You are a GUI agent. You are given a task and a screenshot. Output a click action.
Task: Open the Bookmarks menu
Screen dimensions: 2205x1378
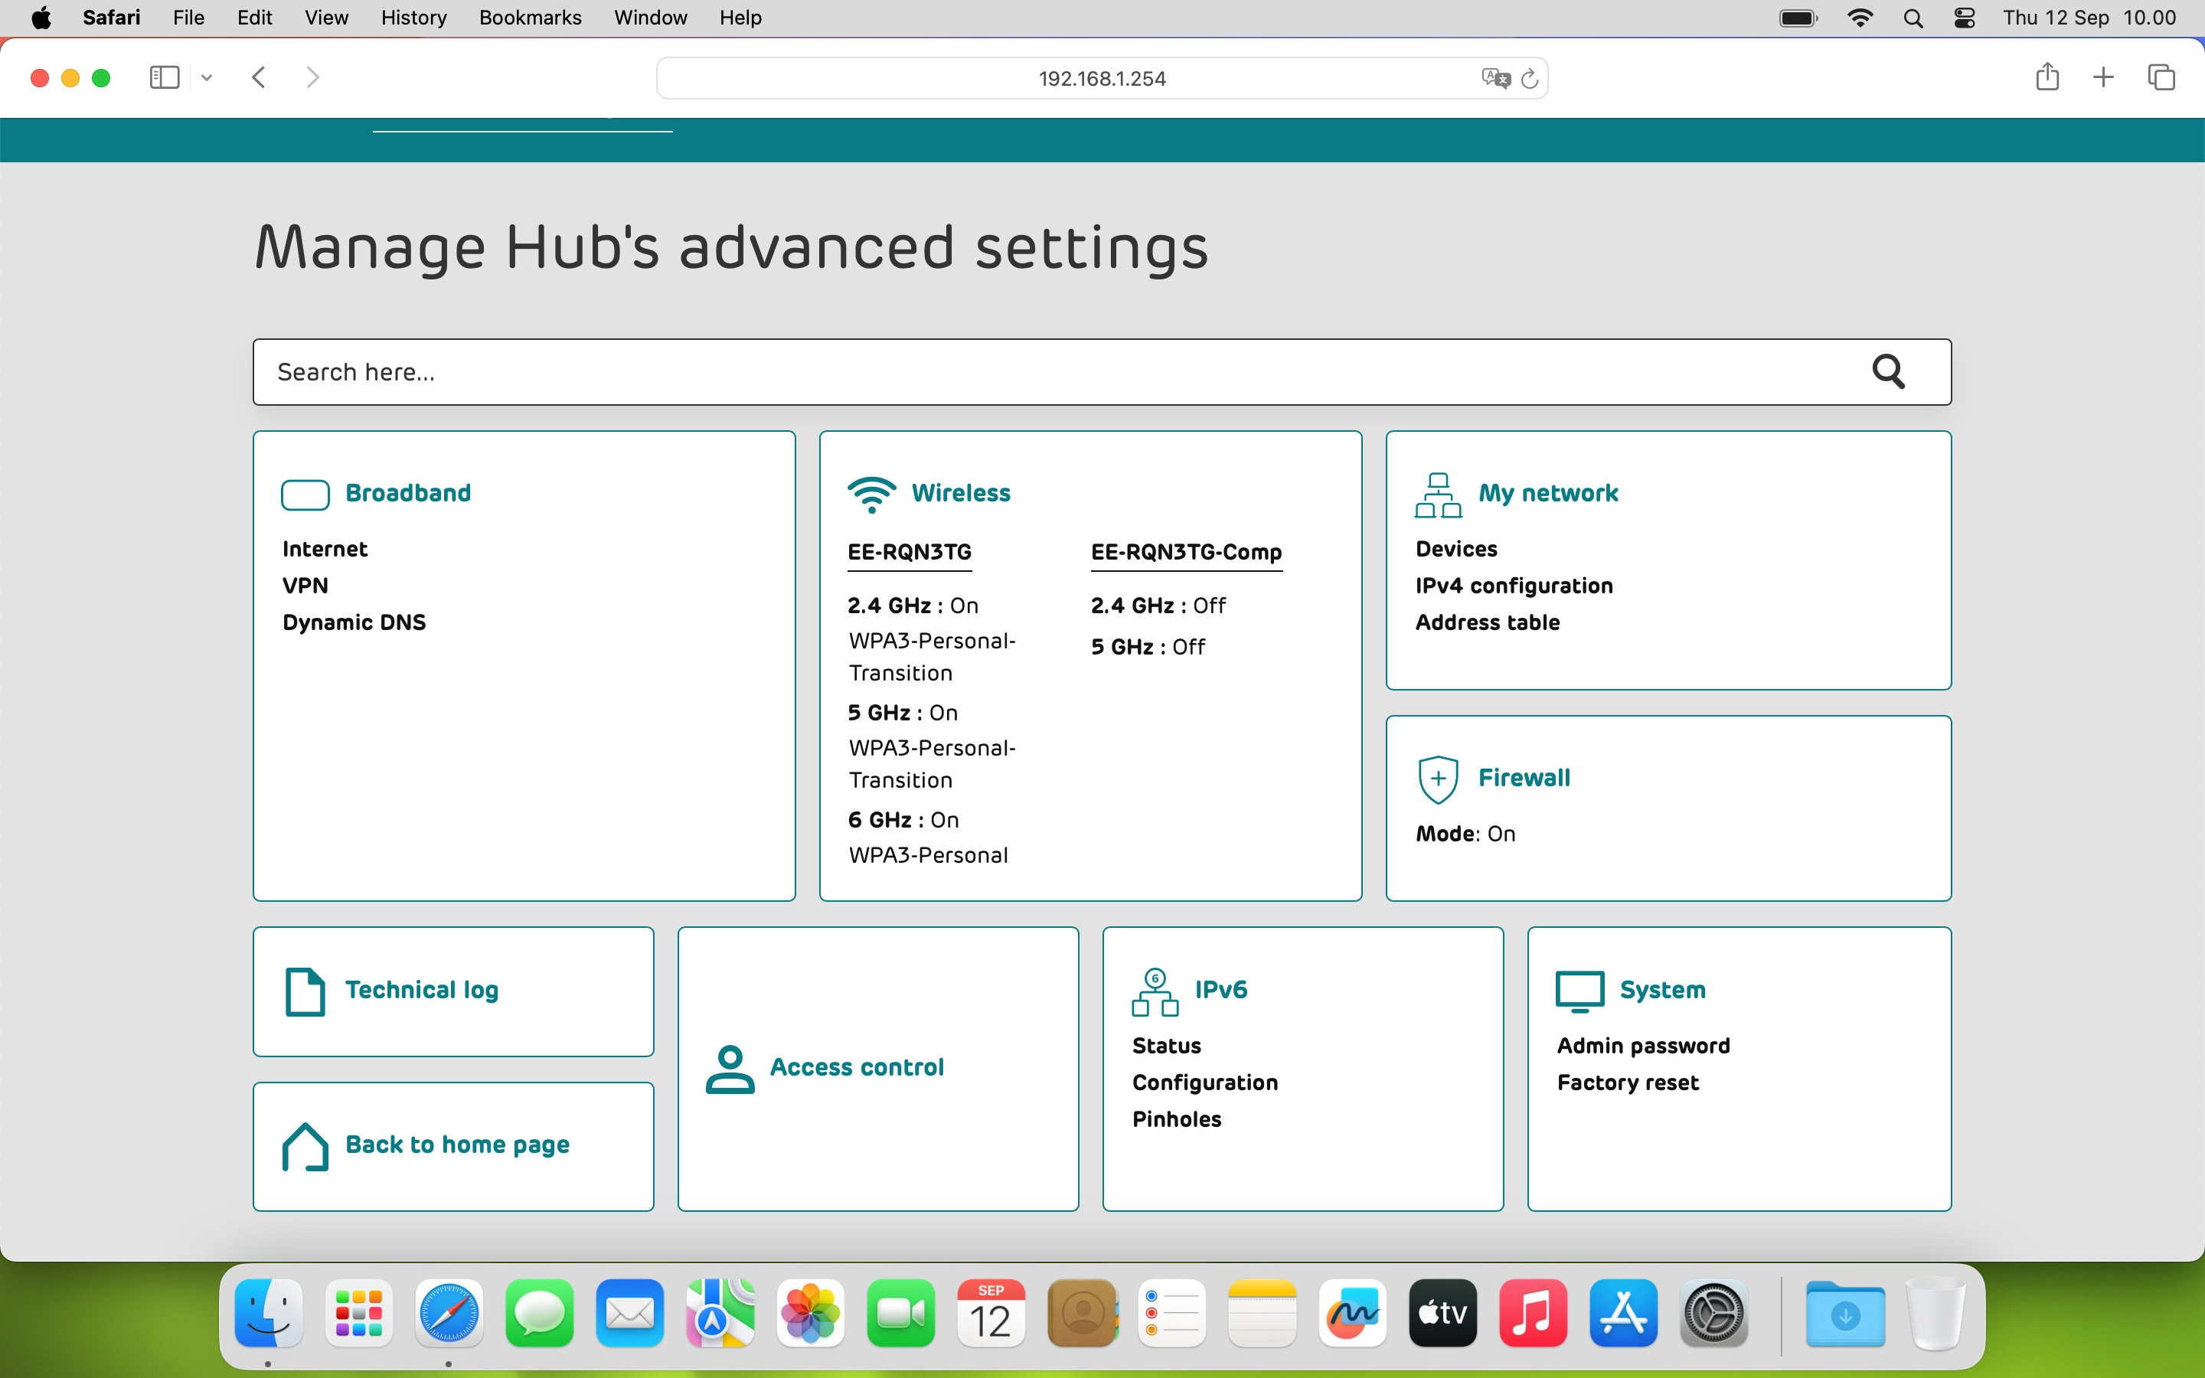[529, 18]
